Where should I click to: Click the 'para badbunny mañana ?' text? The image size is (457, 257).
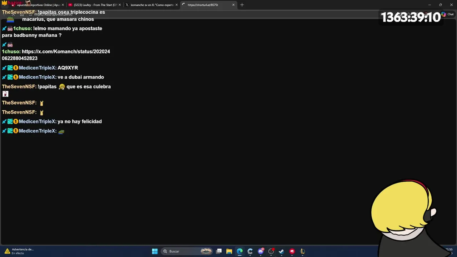pyautogui.click(x=31, y=35)
